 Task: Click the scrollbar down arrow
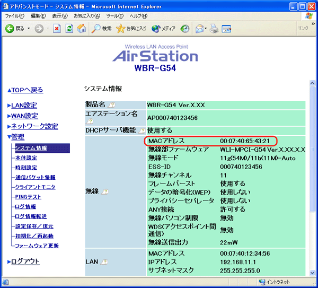coord(312,273)
